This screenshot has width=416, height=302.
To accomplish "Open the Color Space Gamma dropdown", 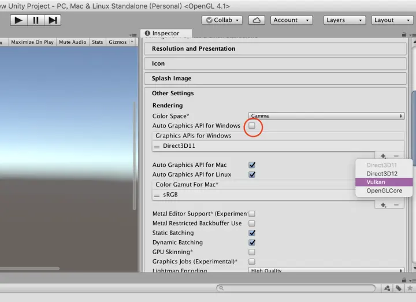I will point(326,116).
